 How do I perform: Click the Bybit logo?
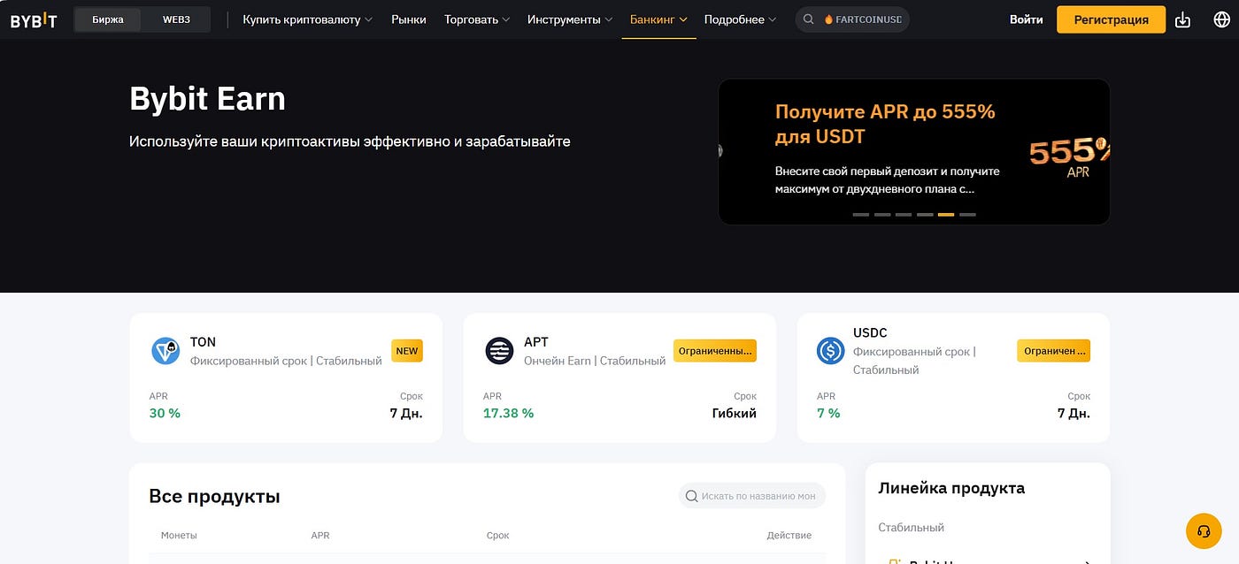coord(34,19)
